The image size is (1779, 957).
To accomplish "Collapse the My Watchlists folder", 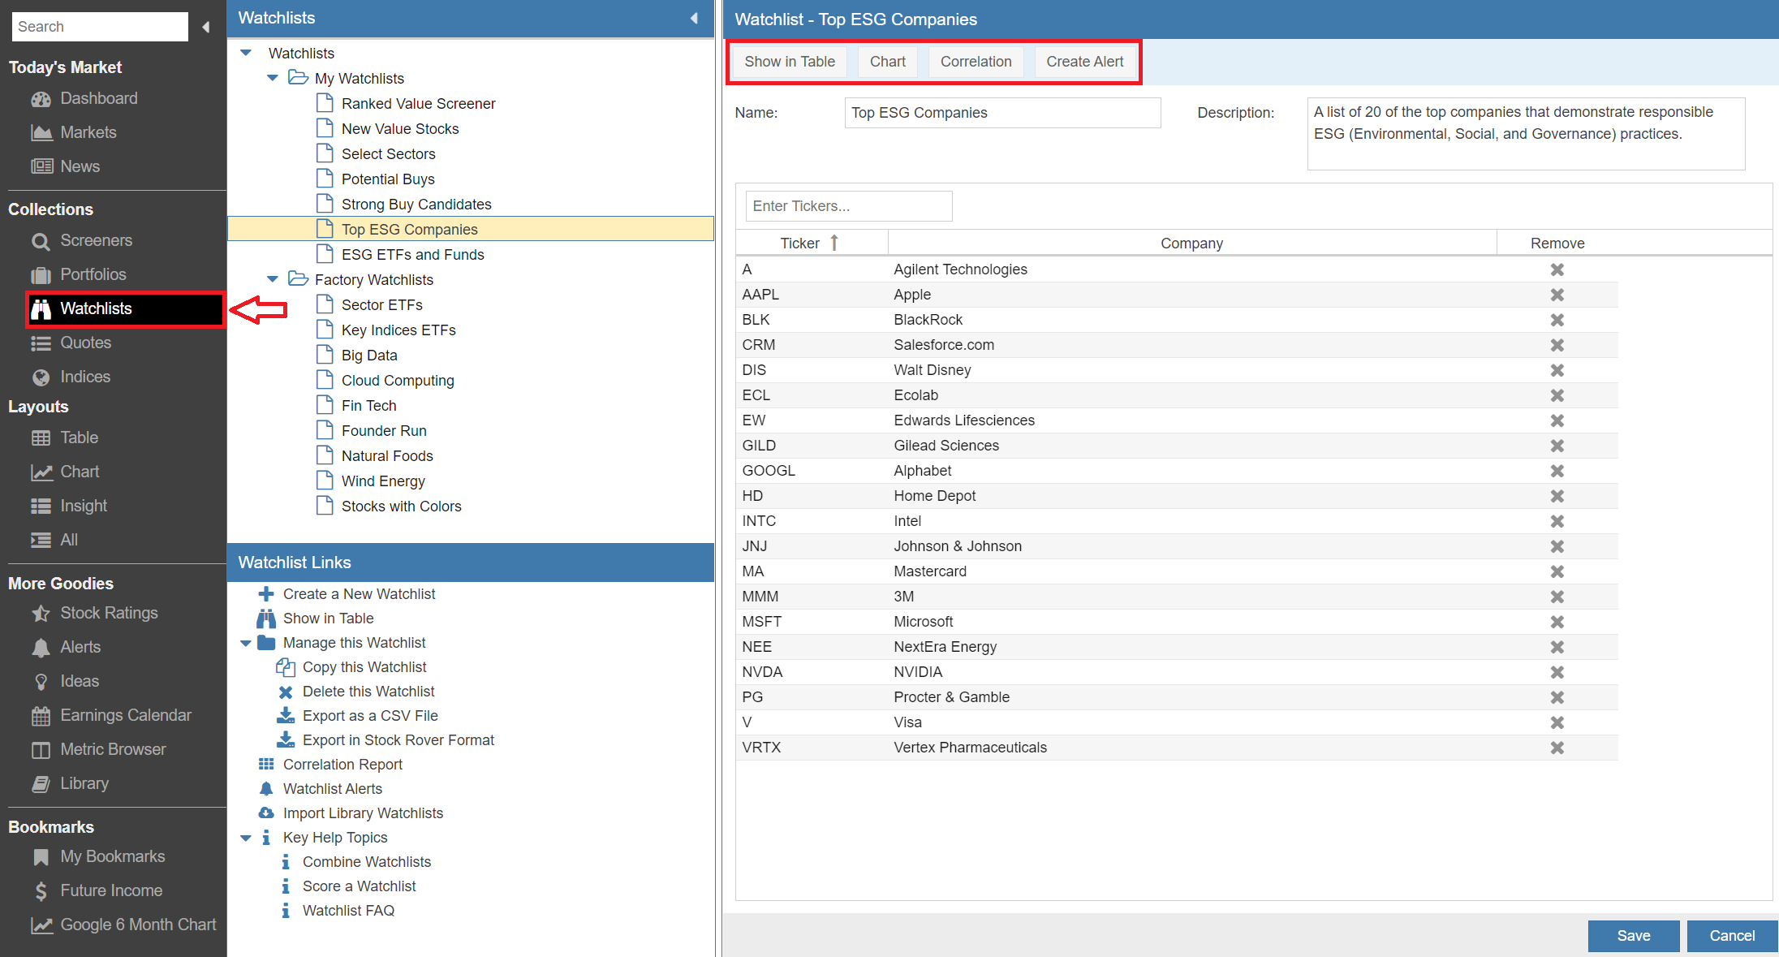I will (273, 78).
